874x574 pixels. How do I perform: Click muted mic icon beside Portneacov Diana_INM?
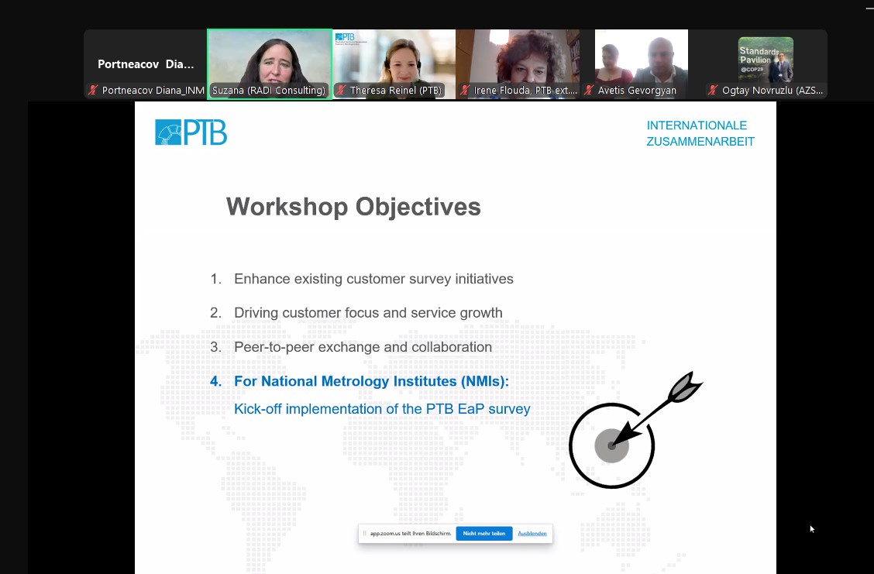point(94,91)
